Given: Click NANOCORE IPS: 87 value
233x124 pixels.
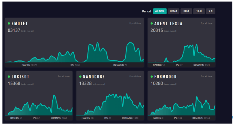Looking at the screenshot, I should (108, 118).
